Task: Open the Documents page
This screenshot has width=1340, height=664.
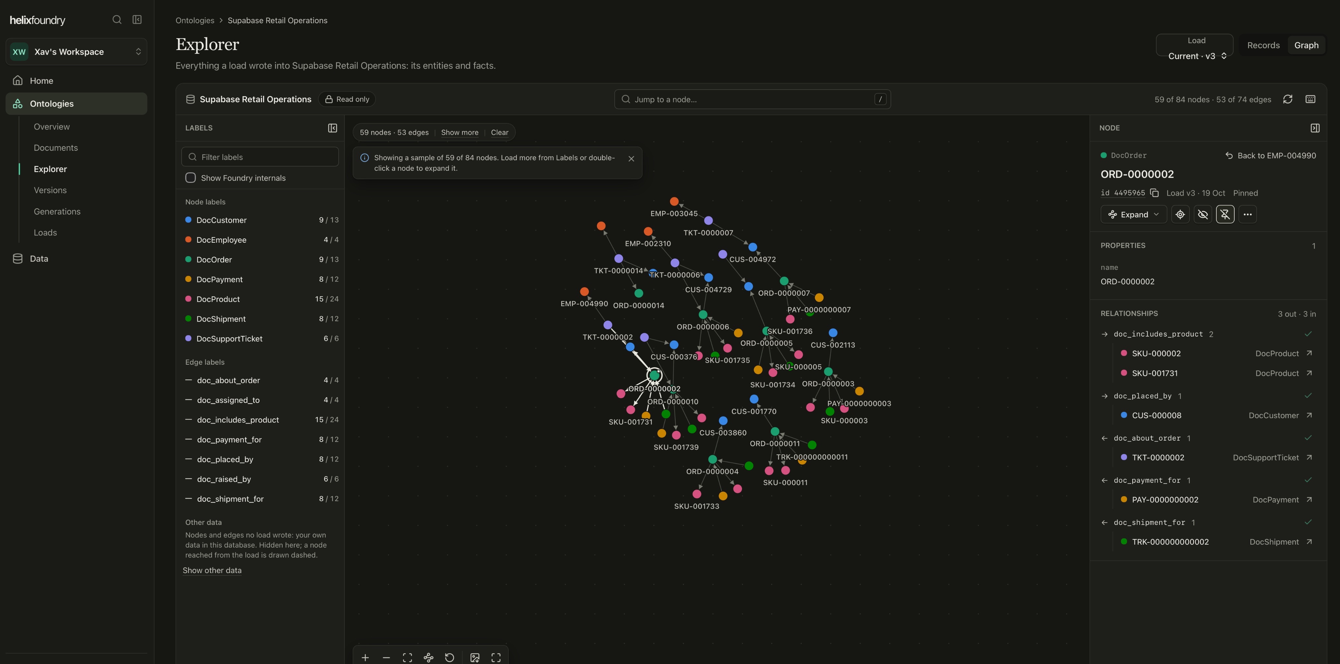Action: [x=56, y=148]
